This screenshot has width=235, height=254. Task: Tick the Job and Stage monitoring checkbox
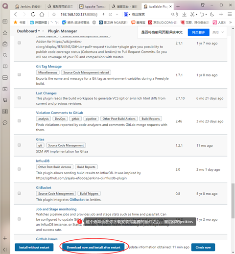pyautogui.click(x=19, y=219)
